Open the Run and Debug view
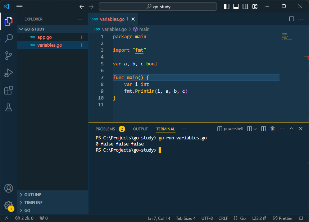This screenshot has height=222, width=309. (8, 73)
